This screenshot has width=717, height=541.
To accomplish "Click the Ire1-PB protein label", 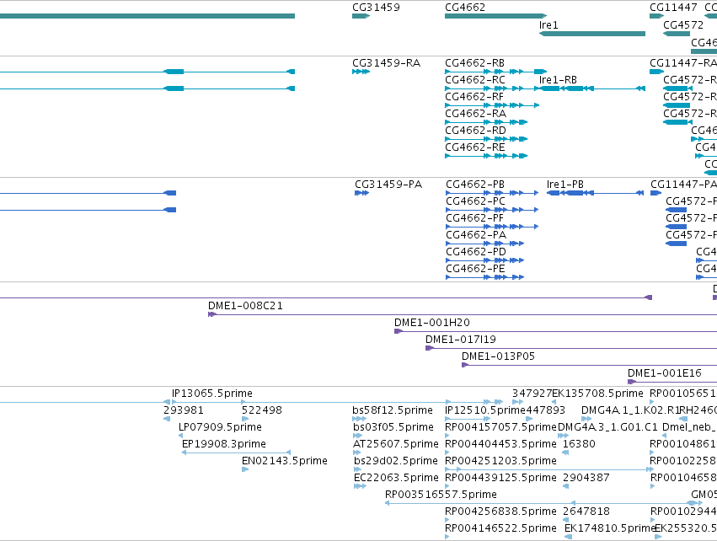I will [565, 185].
